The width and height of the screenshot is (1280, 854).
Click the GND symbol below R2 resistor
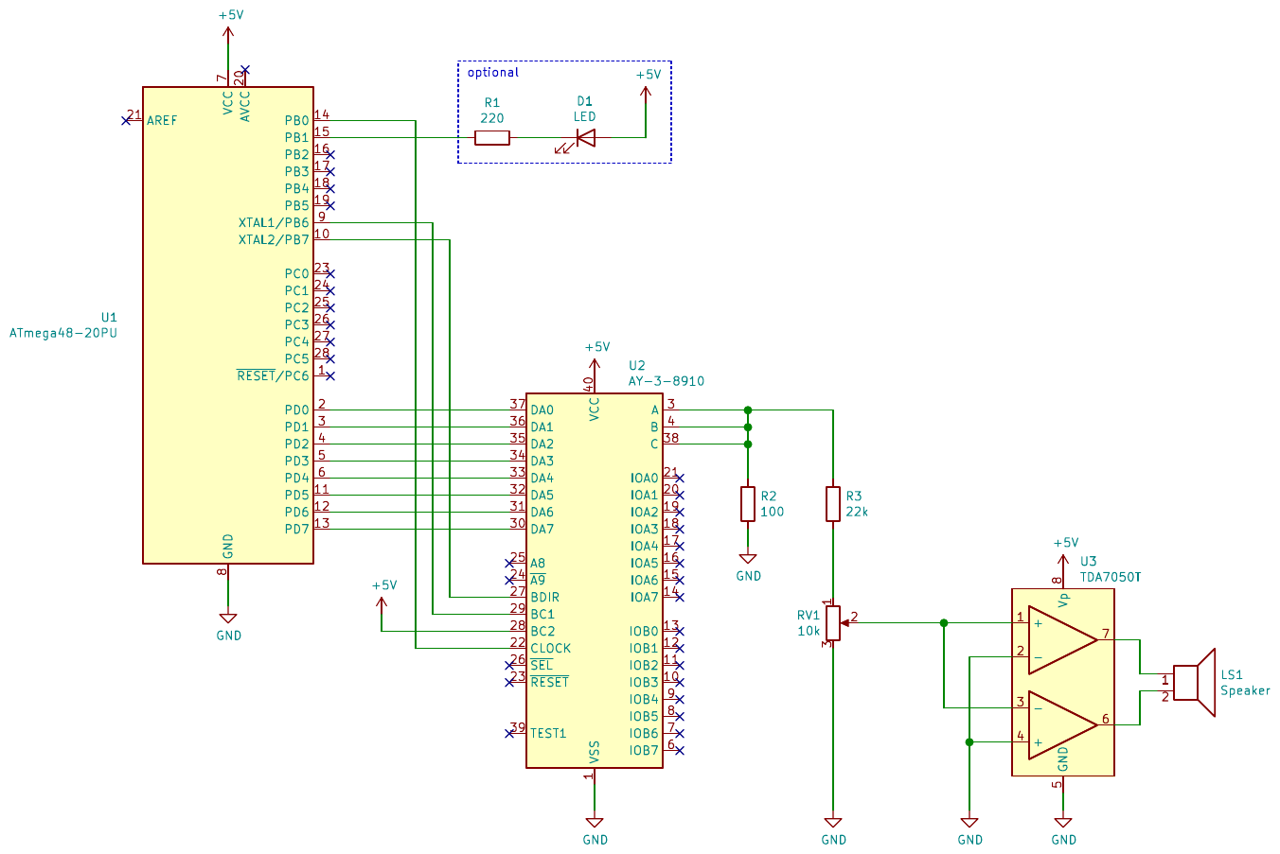pos(748,560)
